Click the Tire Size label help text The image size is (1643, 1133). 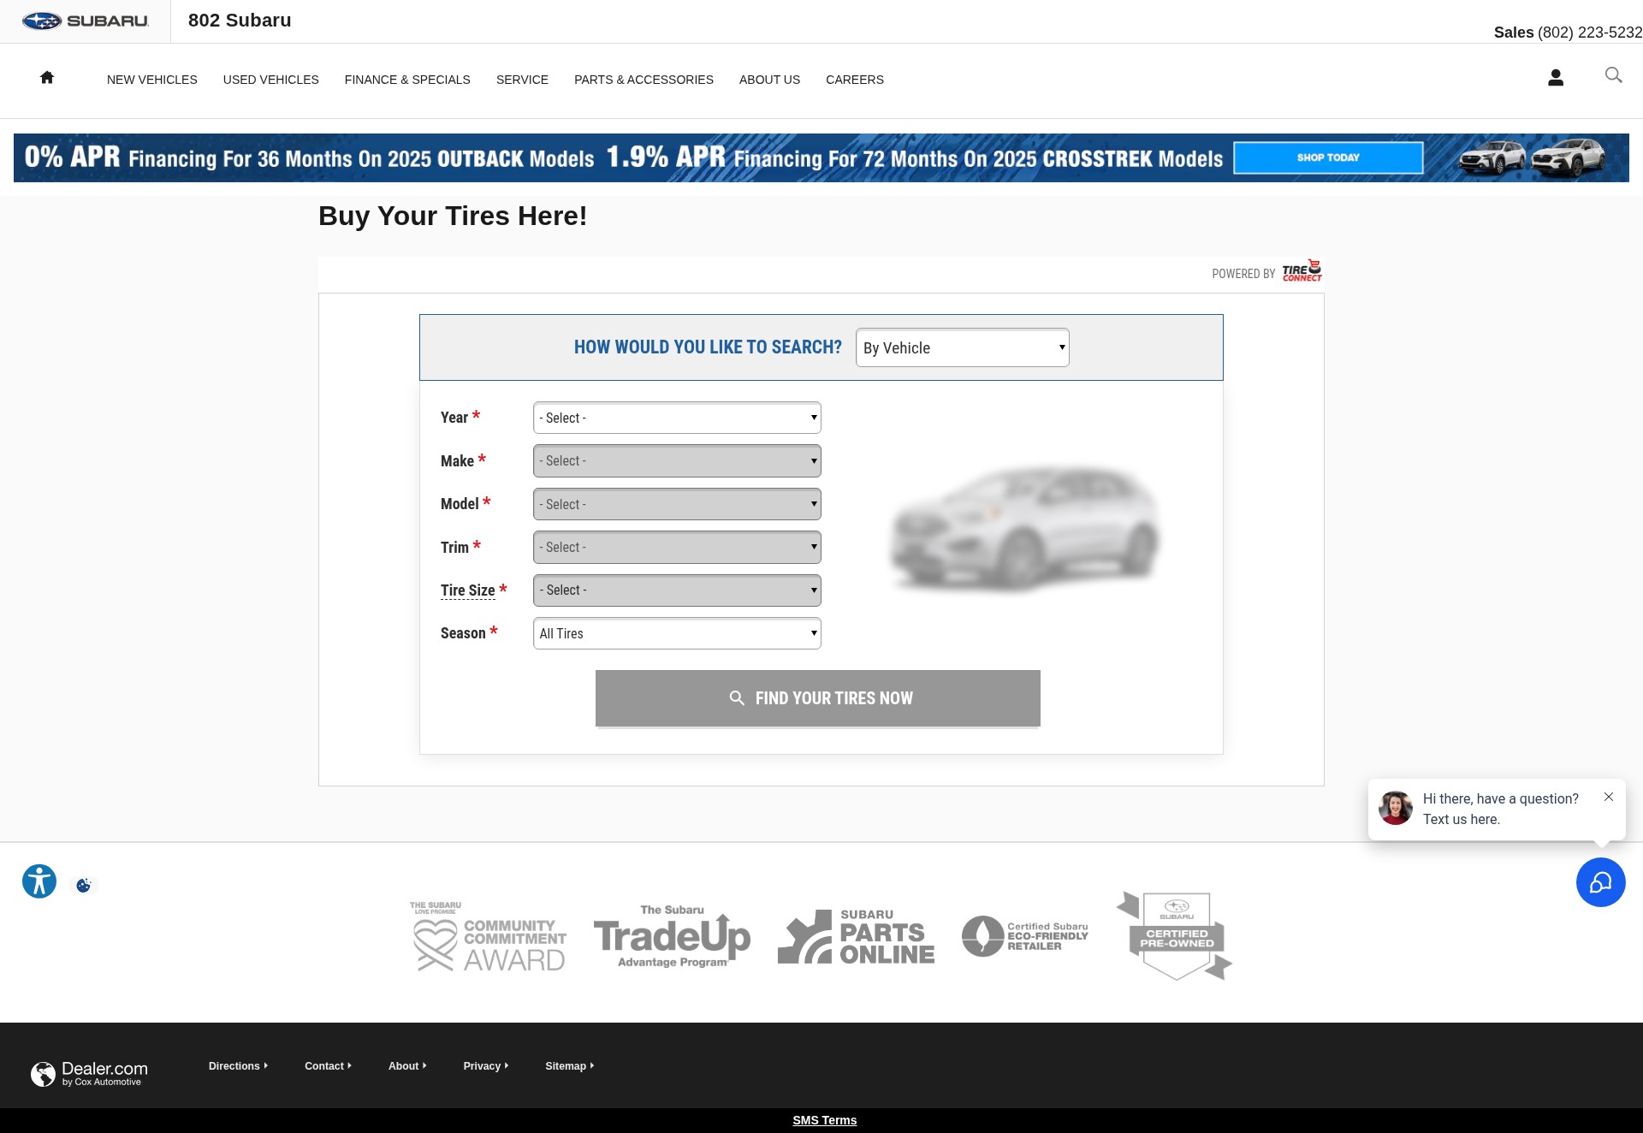[x=468, y=590]
